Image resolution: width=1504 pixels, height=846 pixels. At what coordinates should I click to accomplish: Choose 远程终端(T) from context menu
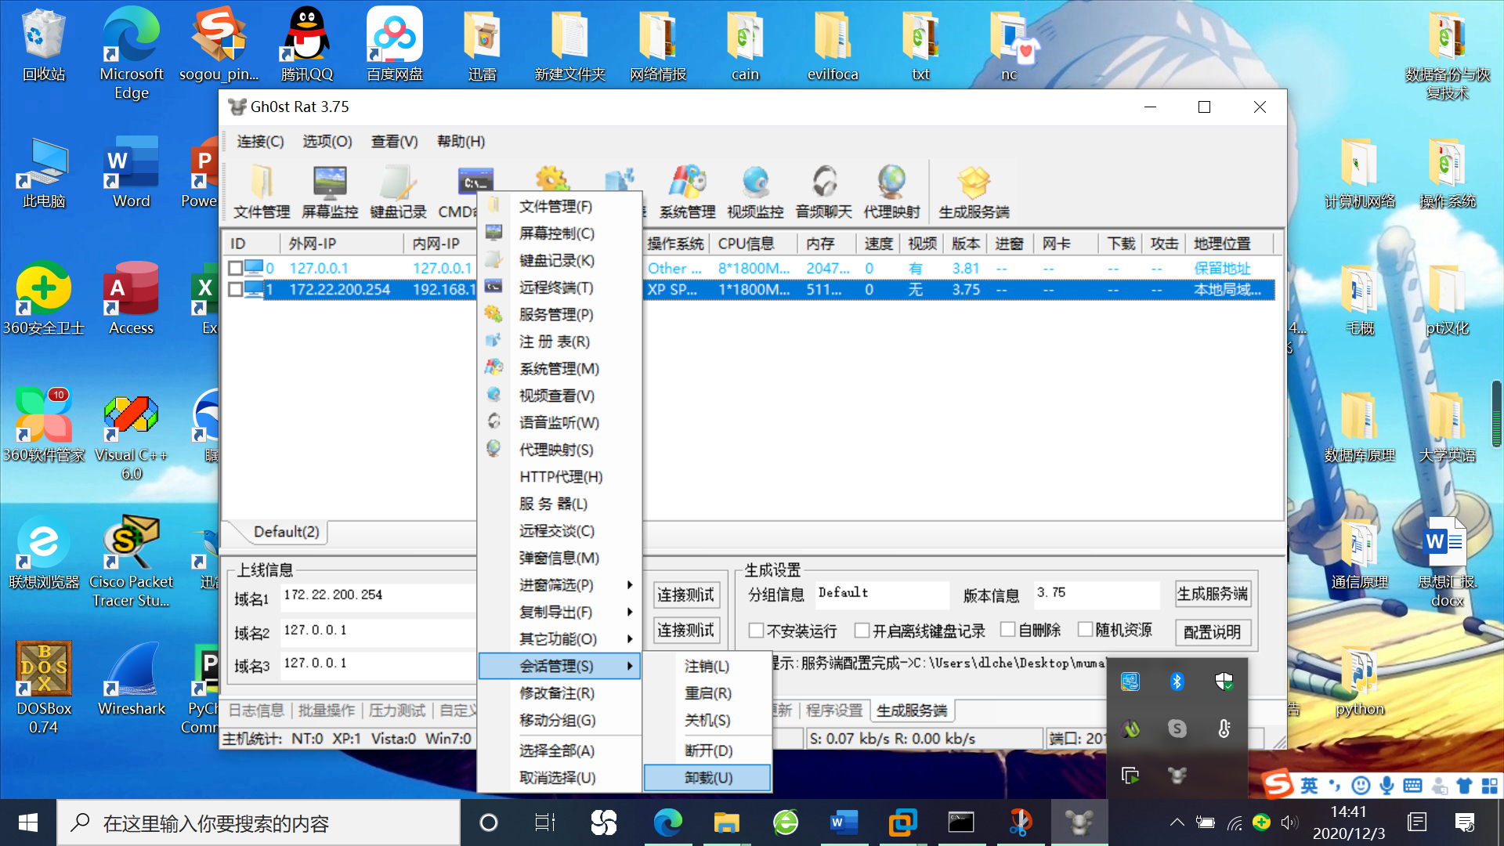(556, 287)
